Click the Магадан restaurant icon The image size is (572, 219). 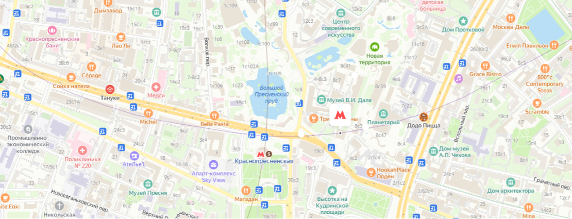[x=245, y=191]
